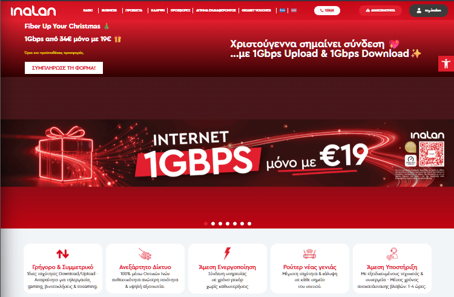Switch language with the Greek flag

point(283,10)
